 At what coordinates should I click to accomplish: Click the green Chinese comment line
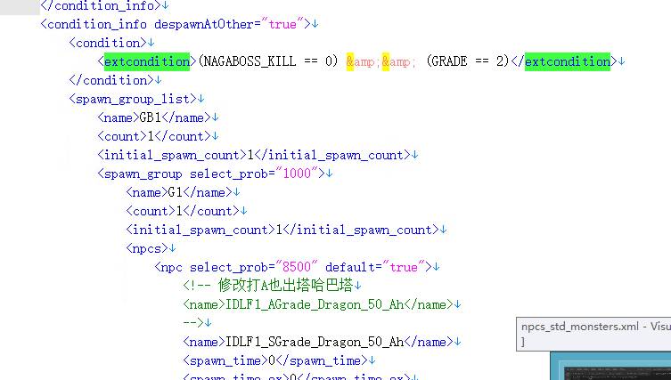(268, 286)
